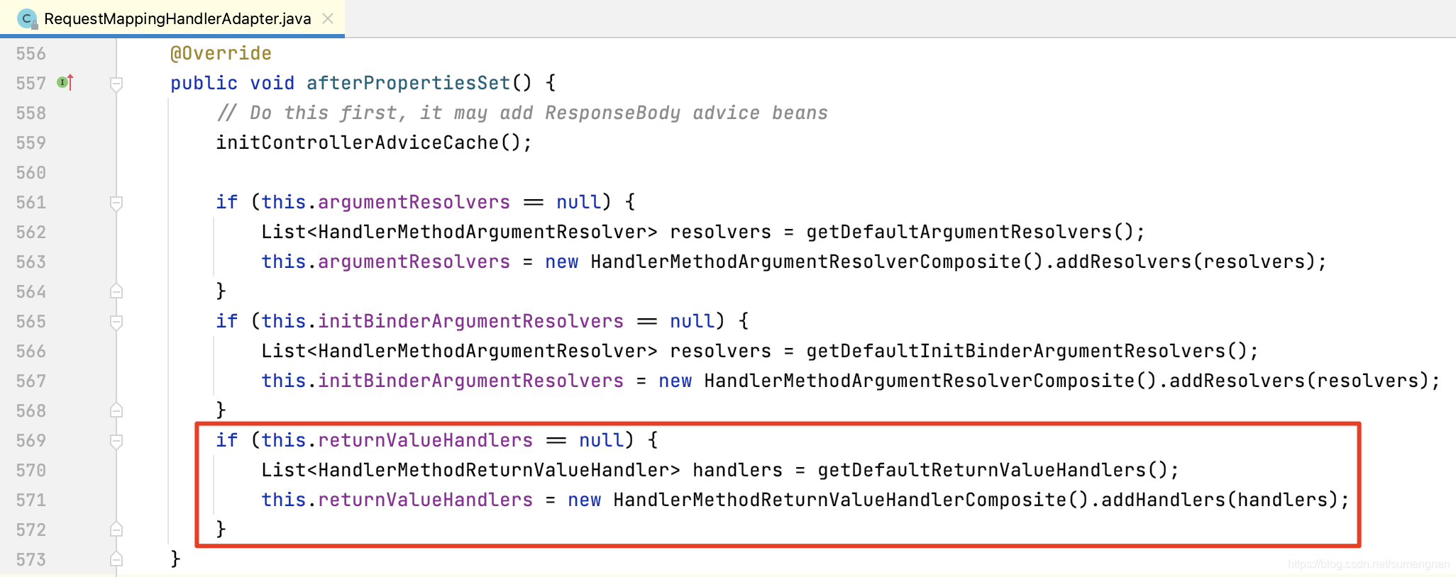1456x577 pixels.
Task: Collapse the initBinderArgumentResolvers if-block at line 565
Action: tap(117, 322)
